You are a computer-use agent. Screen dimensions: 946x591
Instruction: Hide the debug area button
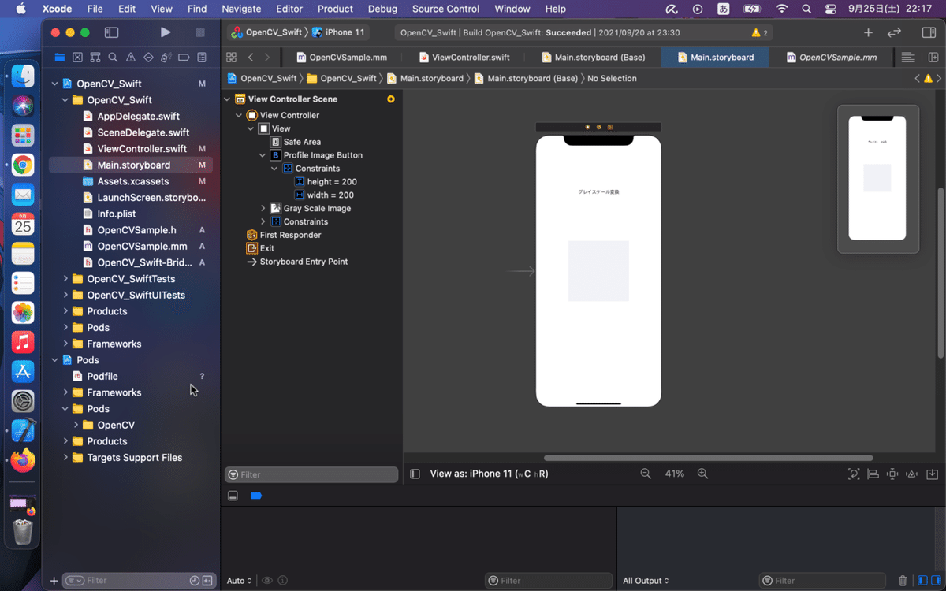click(233, 496)
